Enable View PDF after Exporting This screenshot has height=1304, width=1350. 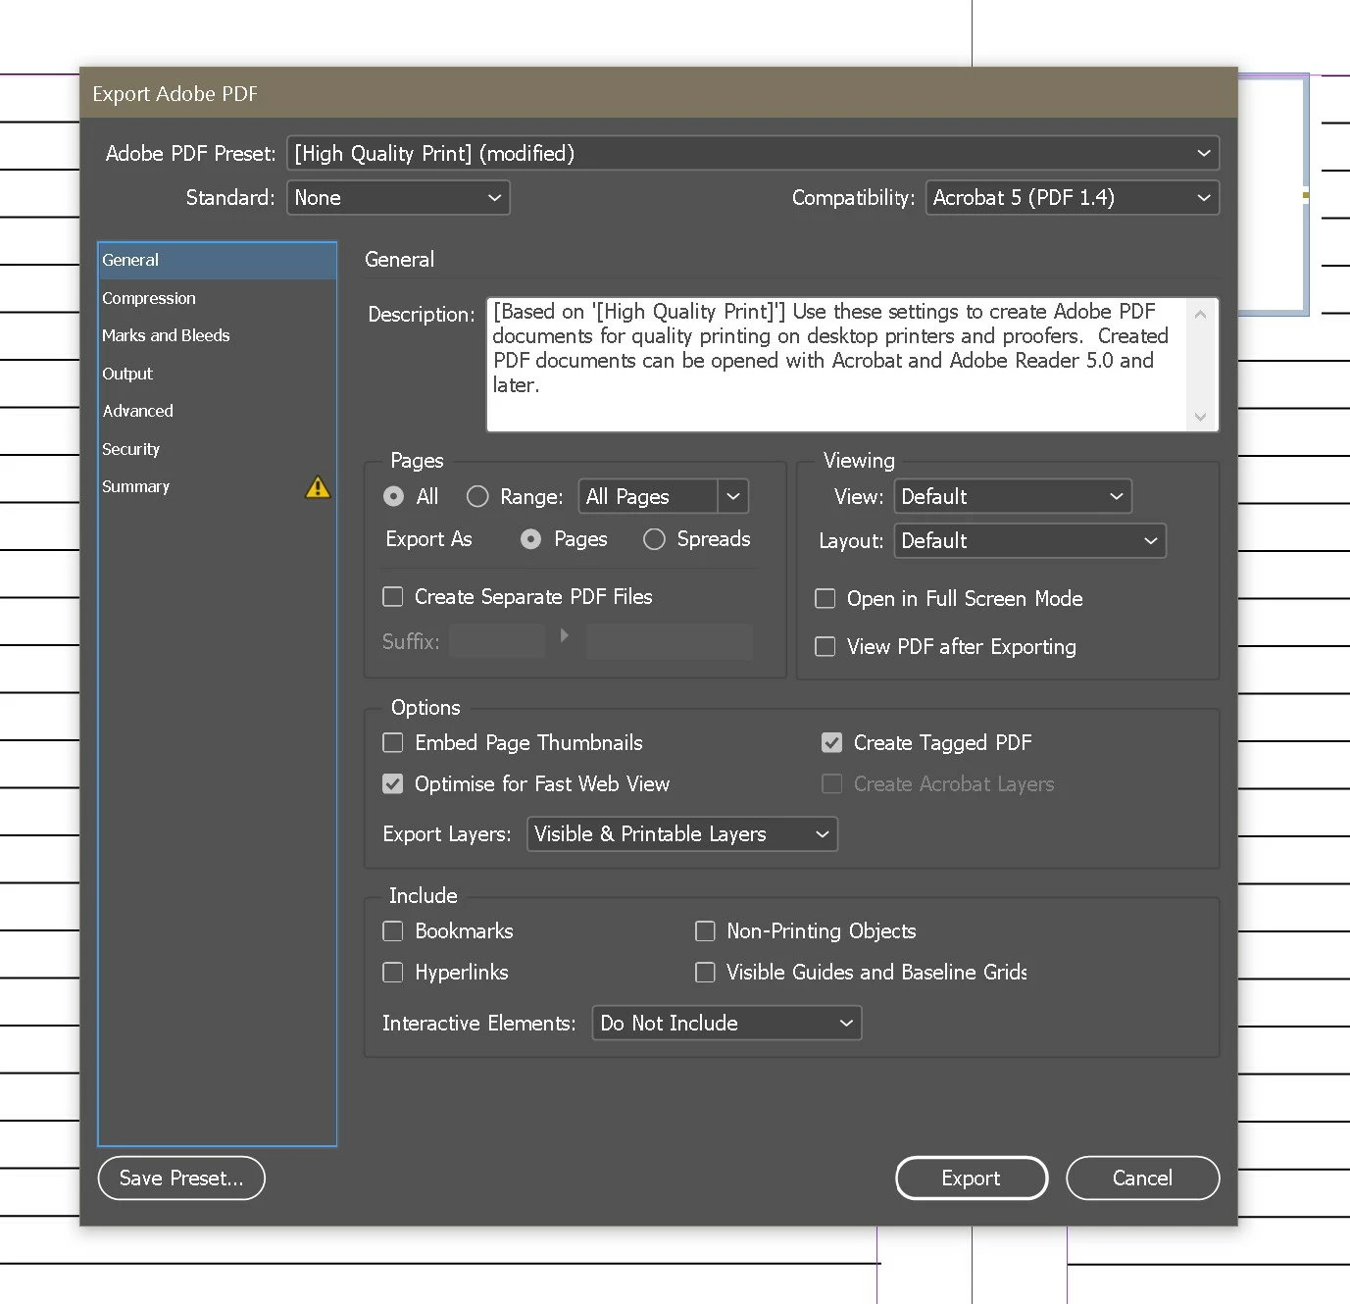(825, 647)
